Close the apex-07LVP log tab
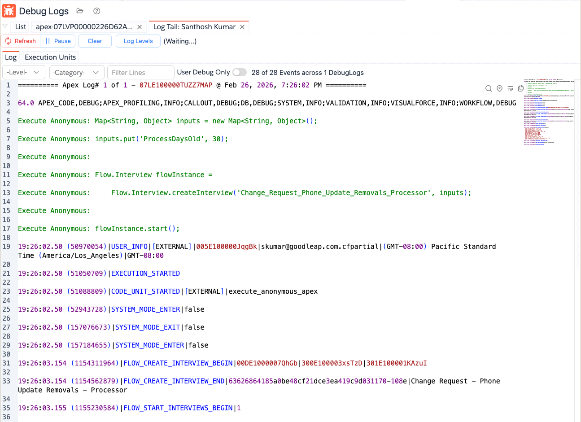The image size is (581, 422). pyautogui.click(x=140, y=27)
